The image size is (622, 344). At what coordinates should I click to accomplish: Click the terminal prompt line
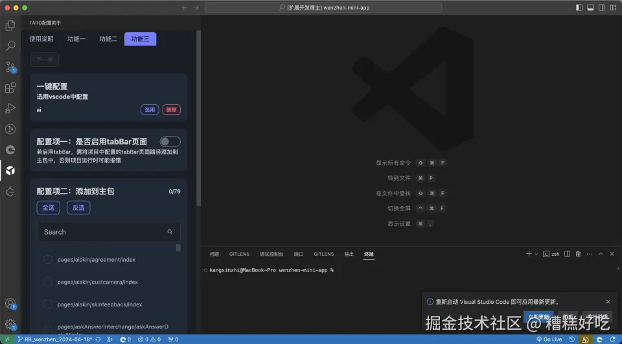tap(271, 270)
